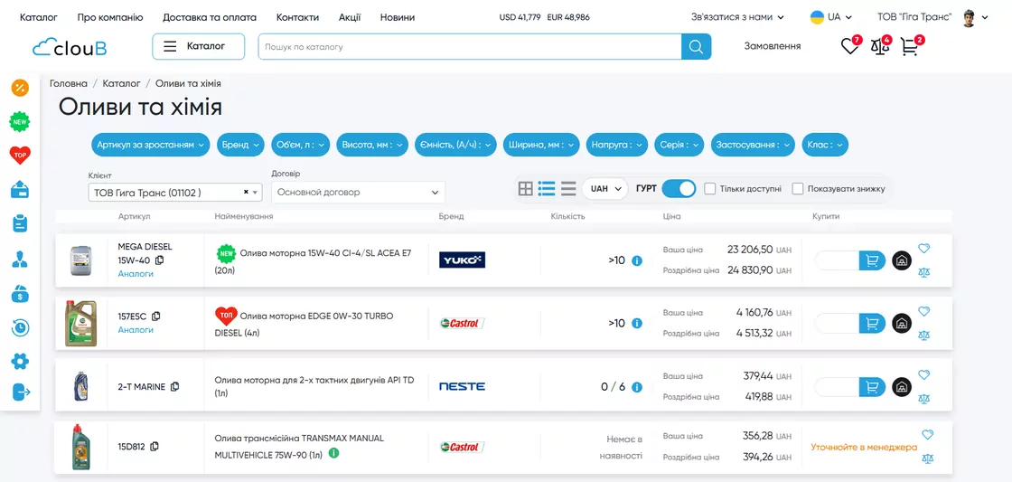1012x482 pixels.
Task: Expand Зв'язатися з нами menu
Action: tap(737, 17)
